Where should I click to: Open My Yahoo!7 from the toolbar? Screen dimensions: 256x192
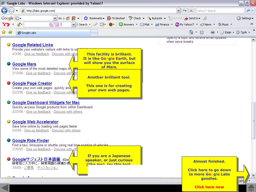tap(185, 24)
